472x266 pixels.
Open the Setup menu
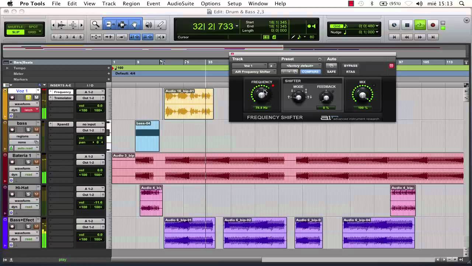point(234,4)
